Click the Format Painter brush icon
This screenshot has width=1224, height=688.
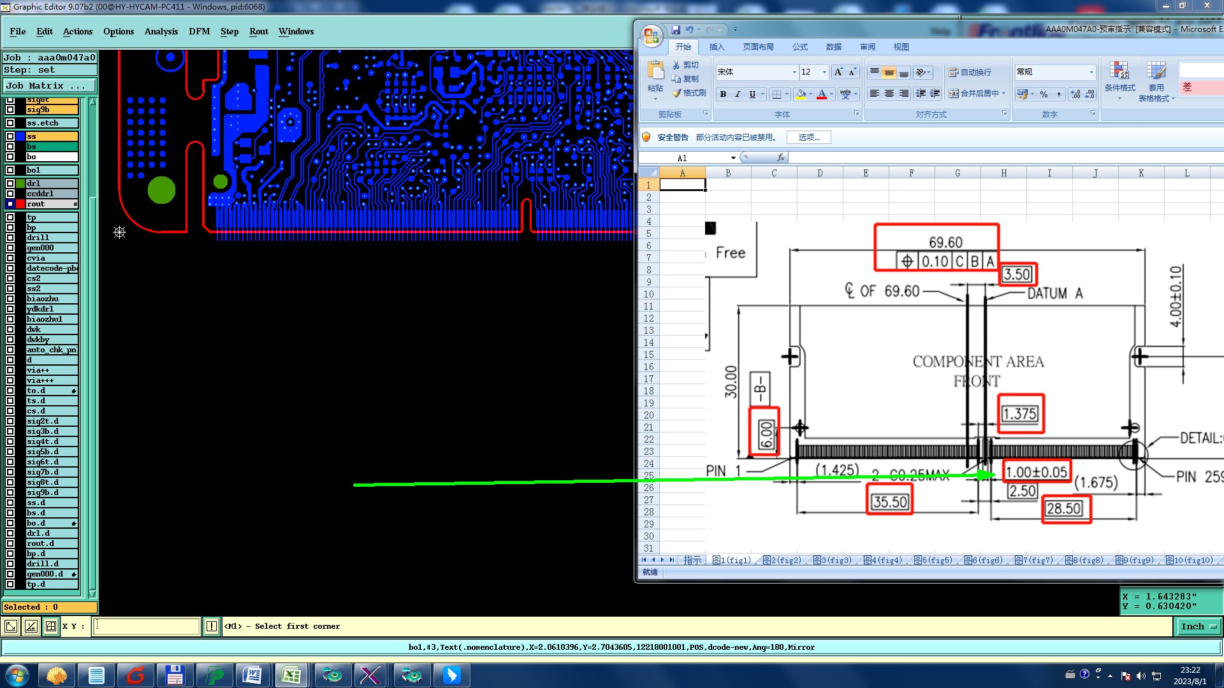pyautogui.click(x=677, y=93)
